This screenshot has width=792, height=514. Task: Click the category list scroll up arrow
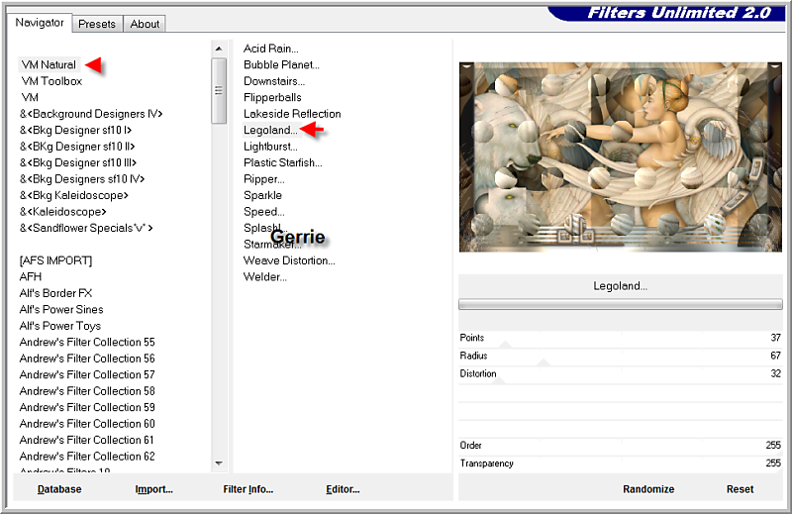219,49
